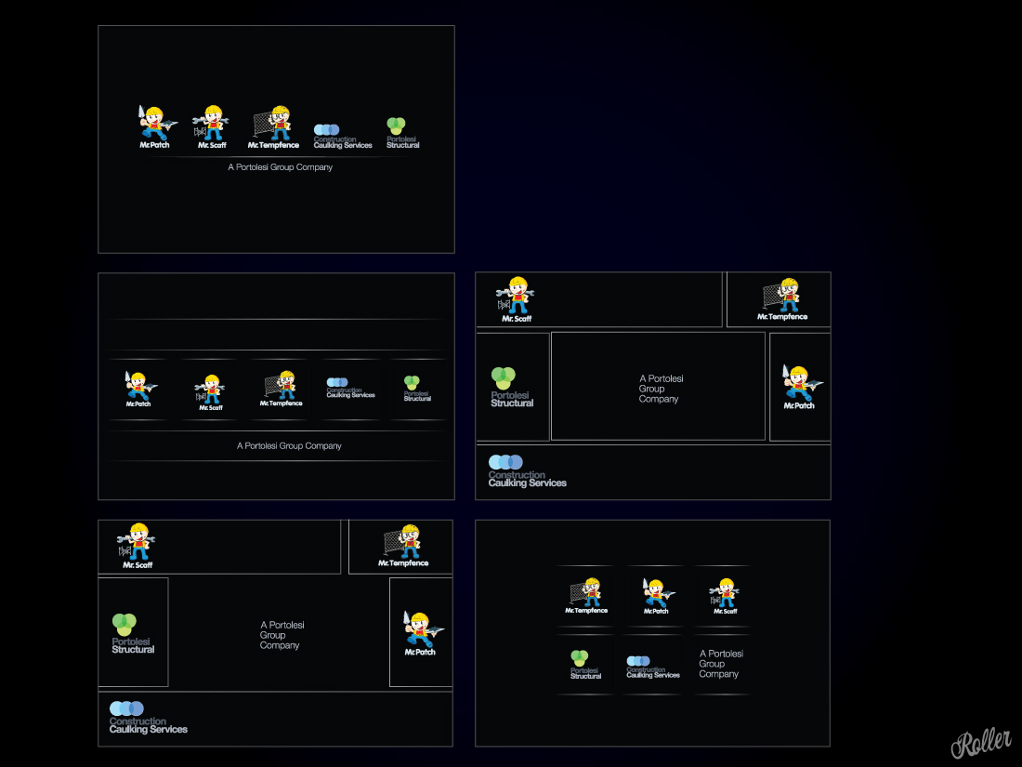
Task: Choose Mr. Patch box in the bottom-left mosaic mockup
Action: pos(421,632)
